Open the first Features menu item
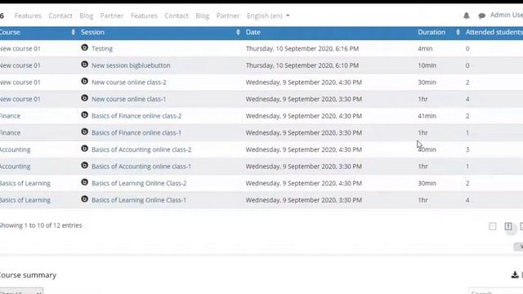Image resolution: width=523 pixels, height=294 pixels. click(28, 16)
